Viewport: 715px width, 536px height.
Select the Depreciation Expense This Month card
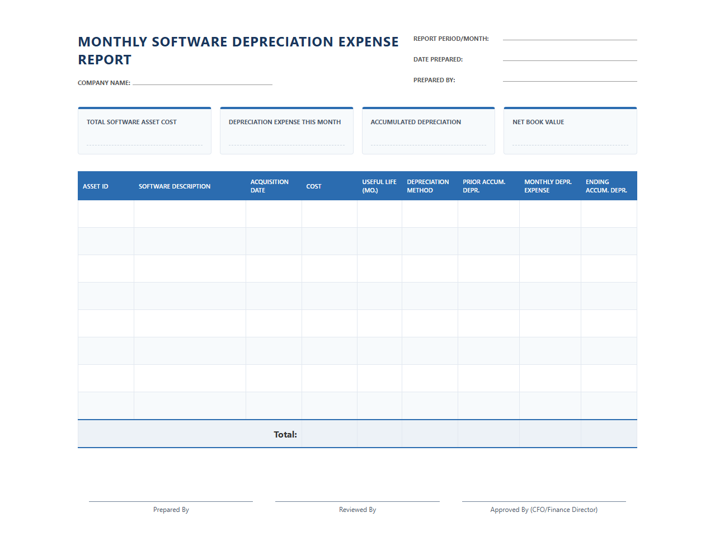(286, 131)
